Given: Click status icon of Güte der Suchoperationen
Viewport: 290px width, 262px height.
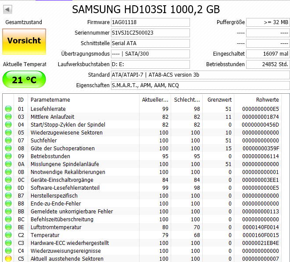Looking at the screenshot, I should pyautogui.click(x=8, y=148).
